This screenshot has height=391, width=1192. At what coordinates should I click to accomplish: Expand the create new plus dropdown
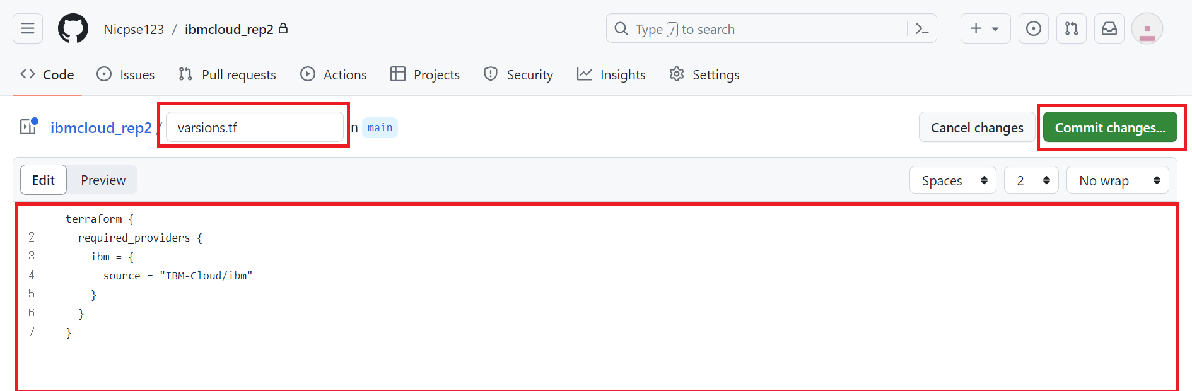pos(985,29)
